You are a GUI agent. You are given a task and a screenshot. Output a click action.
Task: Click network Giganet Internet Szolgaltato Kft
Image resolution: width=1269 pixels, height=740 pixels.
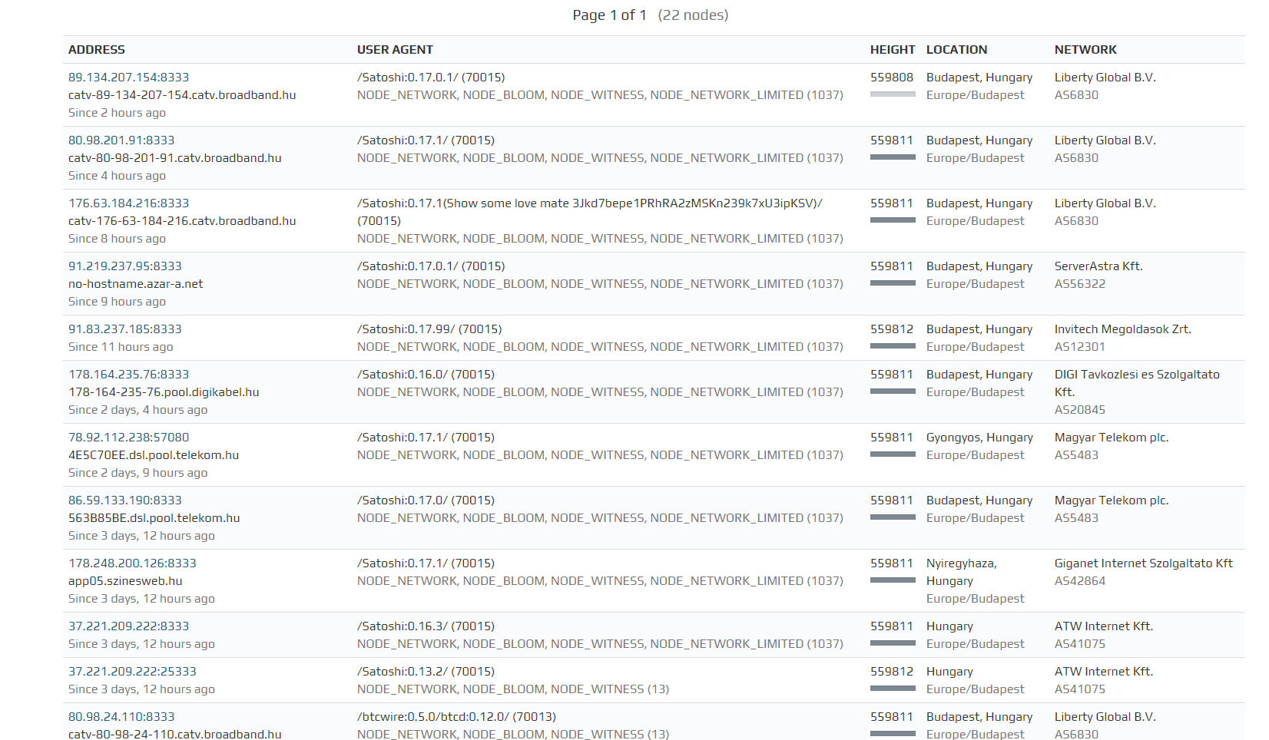coord(1144,563)
